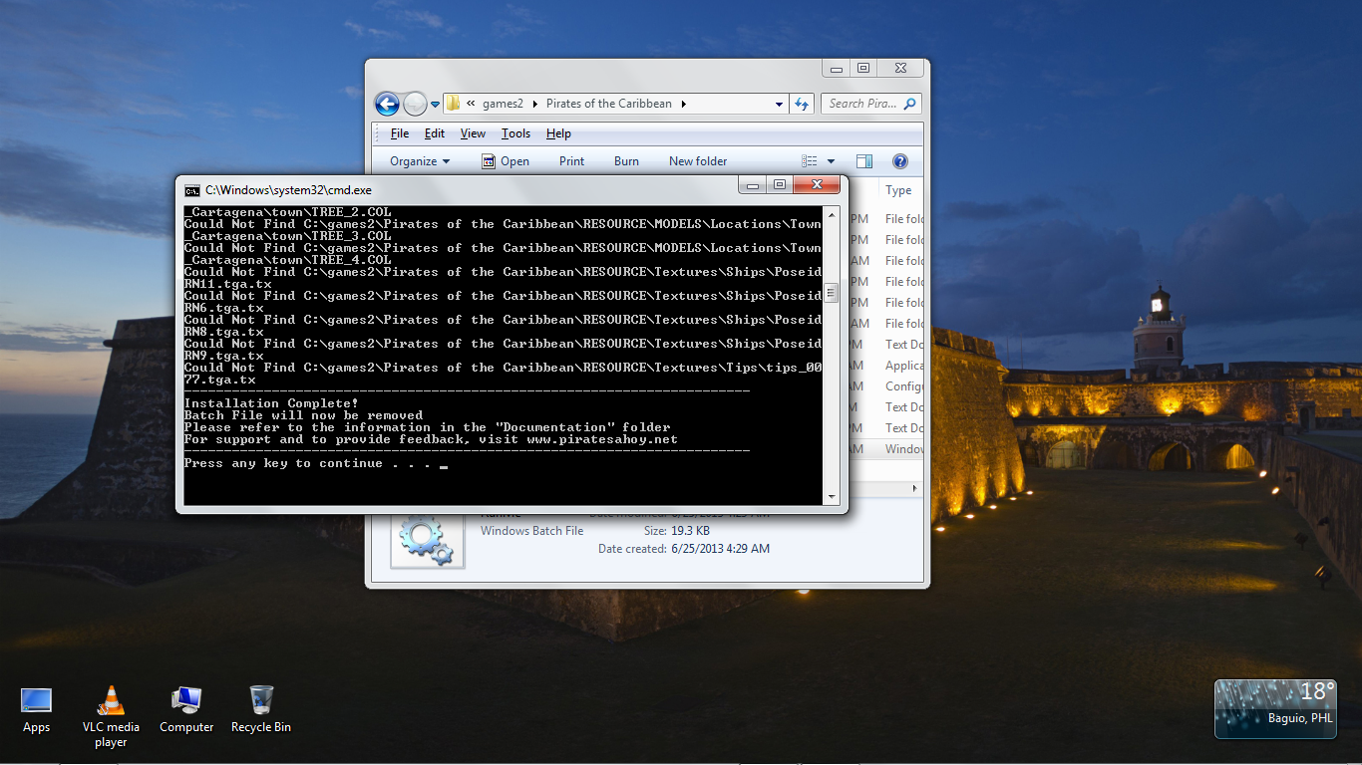The image size is (1362, 765).
Task: Open the View menu
Action: click(473, 133)
